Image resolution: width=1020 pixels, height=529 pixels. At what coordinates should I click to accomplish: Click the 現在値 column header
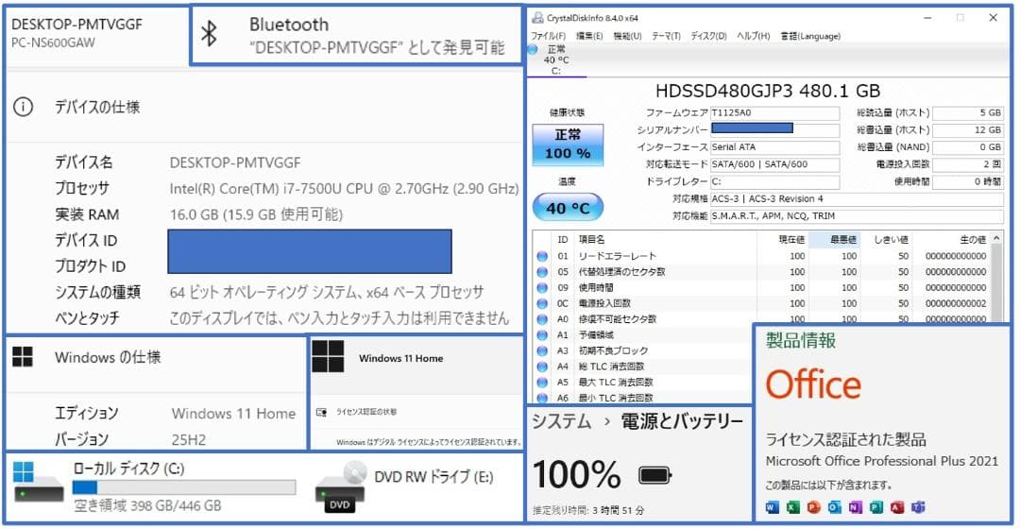[x=791, y=239]
